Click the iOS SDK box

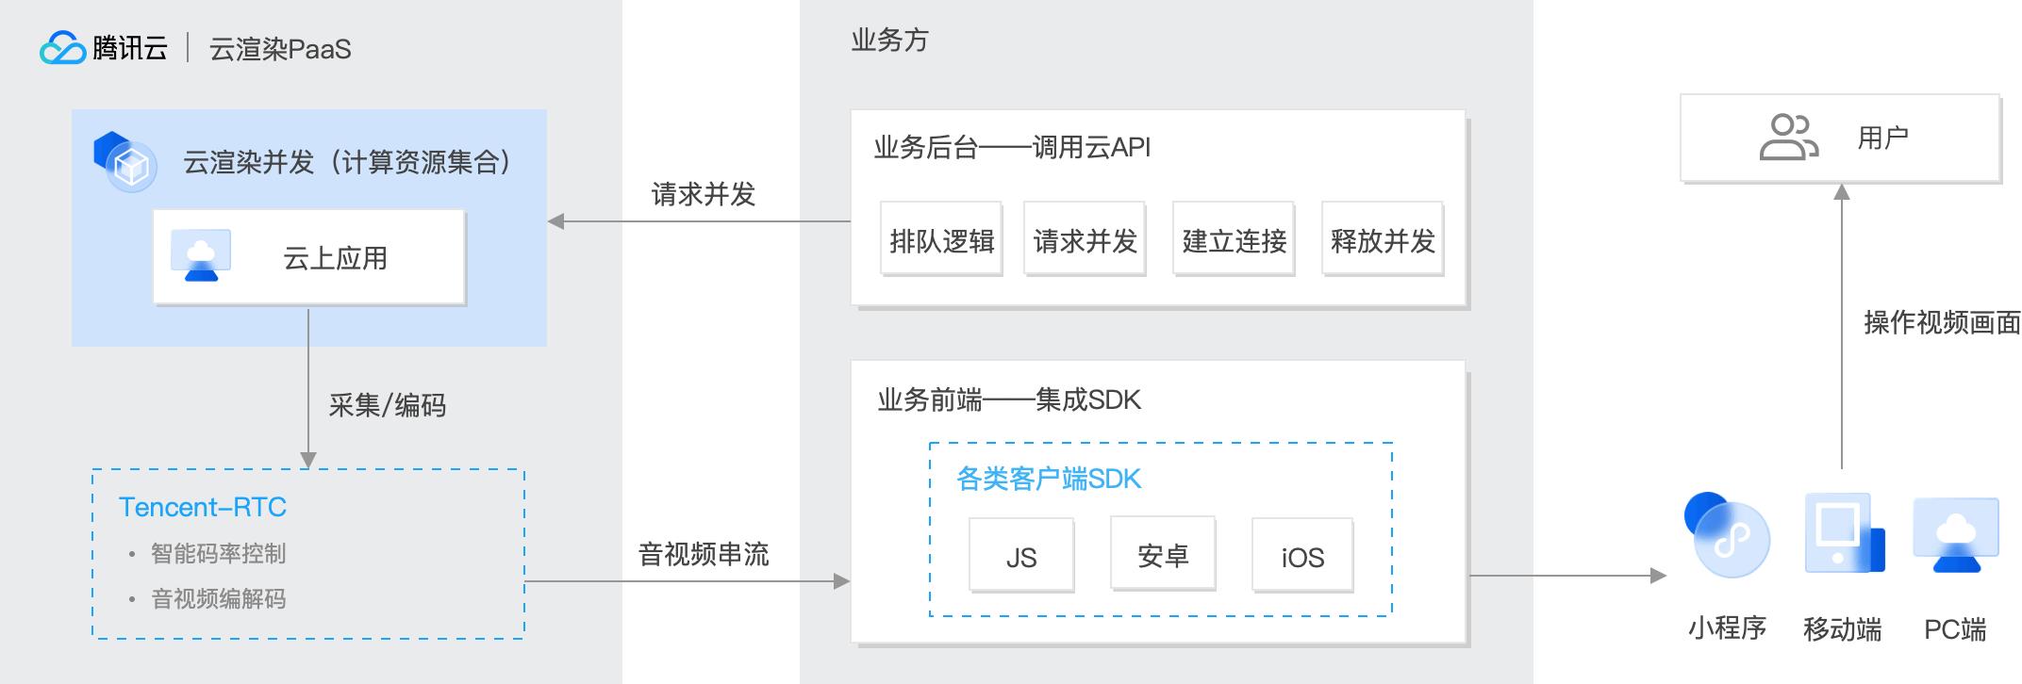tap(1302, 555)
